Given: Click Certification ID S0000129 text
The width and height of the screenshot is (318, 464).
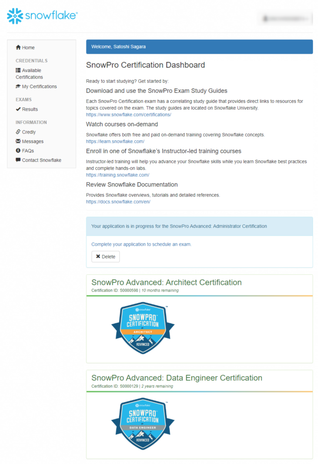Looking at the screenshot, I should coord(115,386).
